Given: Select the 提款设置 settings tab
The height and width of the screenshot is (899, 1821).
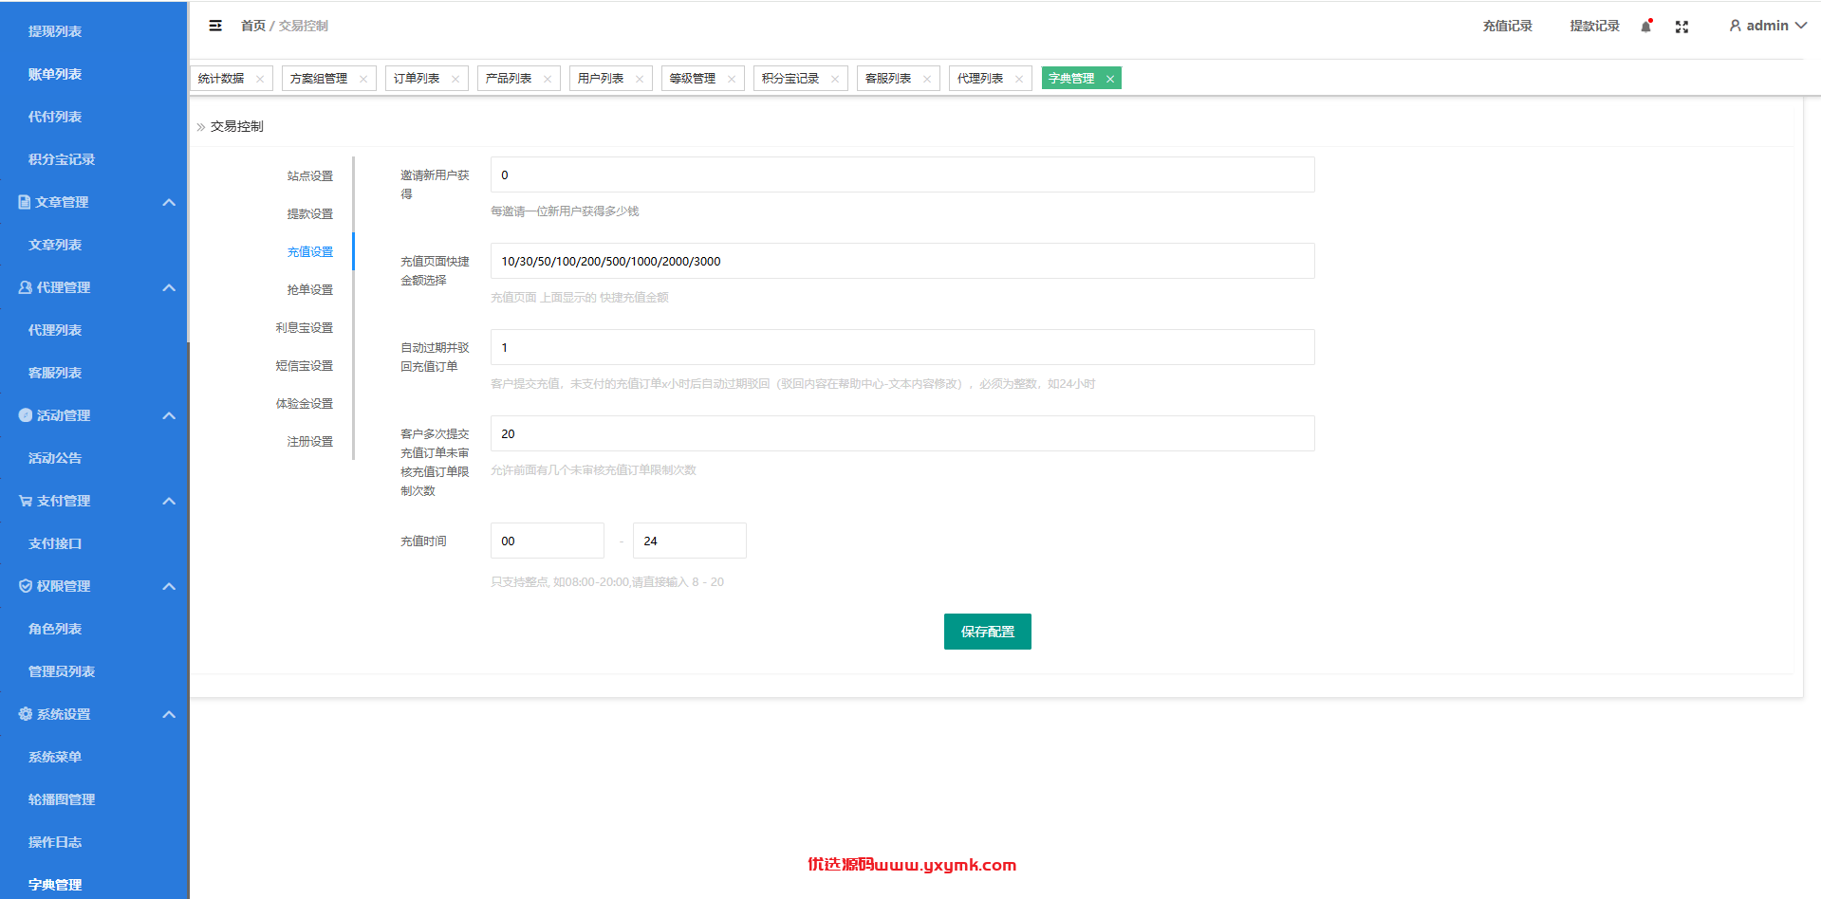Looking at the screenshot, I should 310,213.
